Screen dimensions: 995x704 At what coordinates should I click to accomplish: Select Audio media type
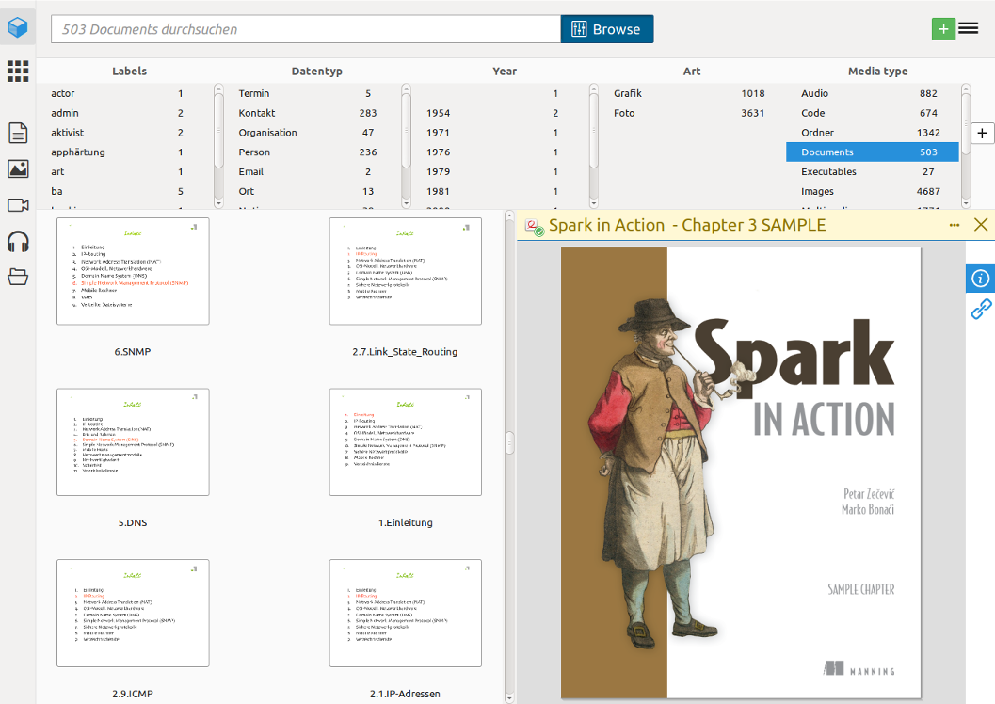pyautogui.click(x=873, y=93)
